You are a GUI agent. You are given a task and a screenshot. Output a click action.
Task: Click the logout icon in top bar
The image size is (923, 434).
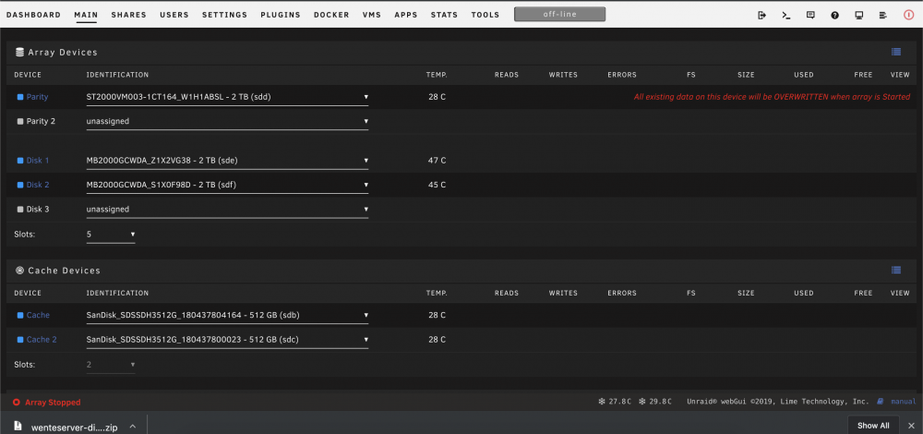coord(761,16)
